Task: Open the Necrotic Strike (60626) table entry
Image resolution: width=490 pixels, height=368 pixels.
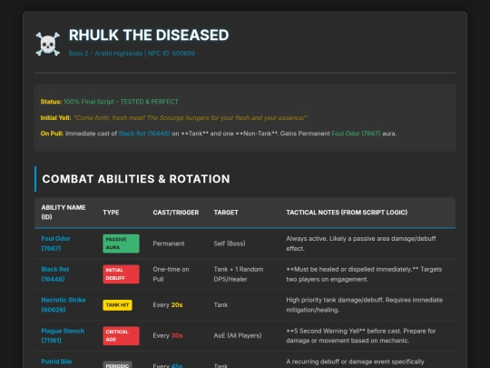Action: click(x=64, y=304)
